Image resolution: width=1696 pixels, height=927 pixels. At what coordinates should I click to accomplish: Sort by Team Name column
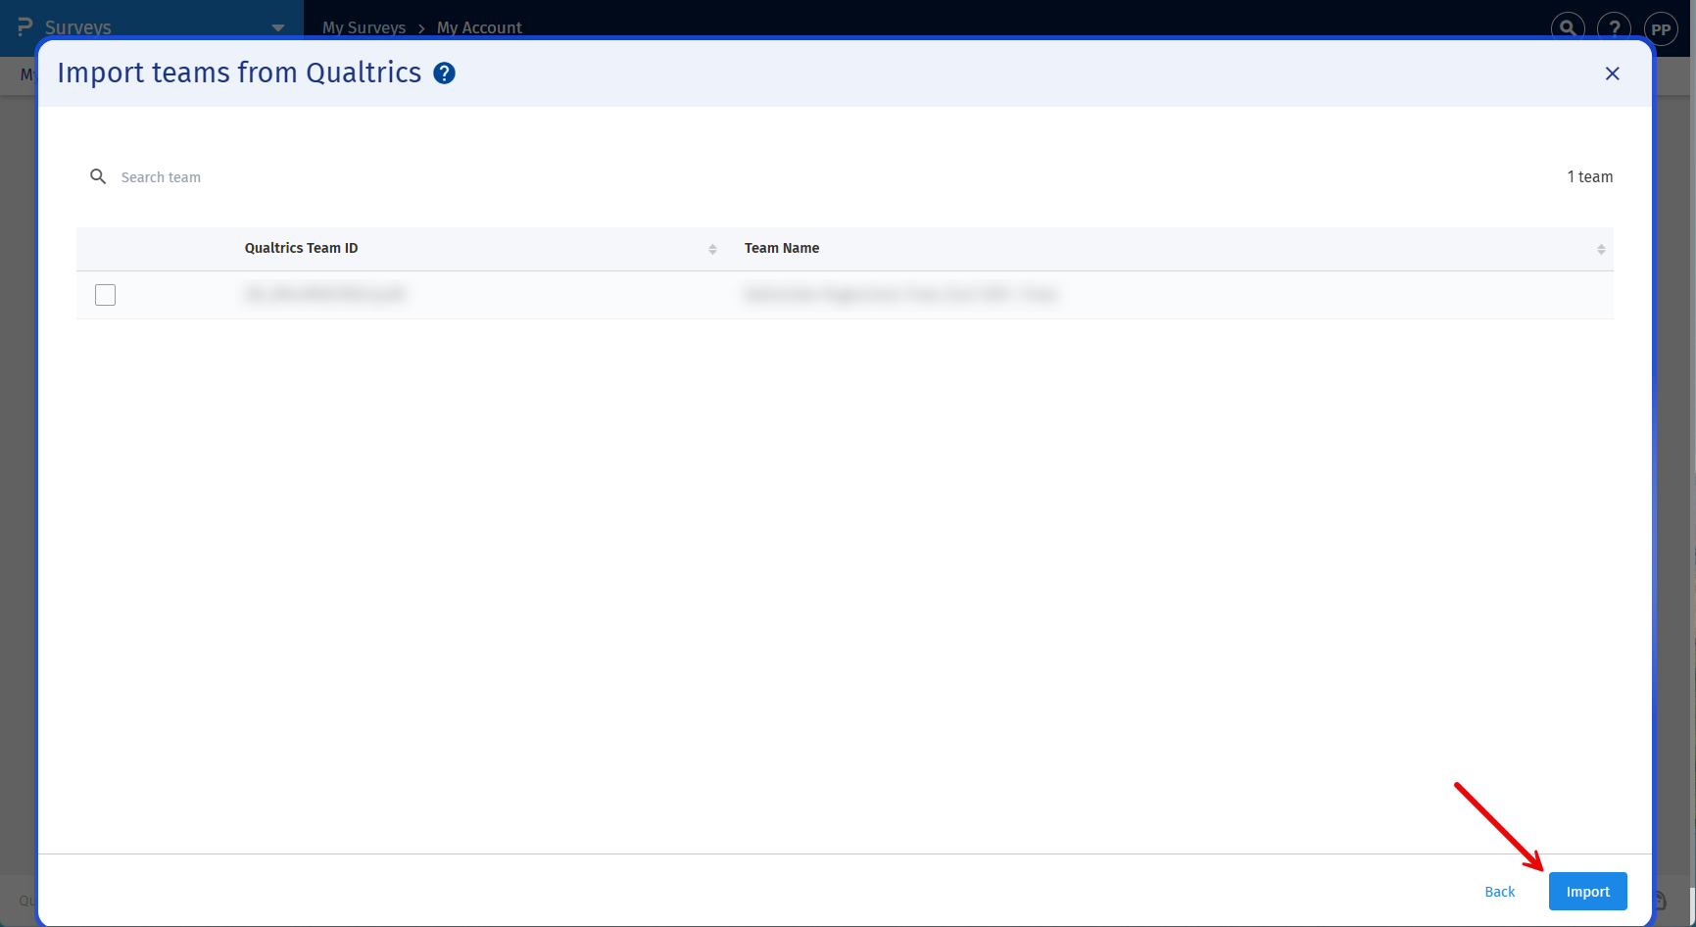(1601, 249)
